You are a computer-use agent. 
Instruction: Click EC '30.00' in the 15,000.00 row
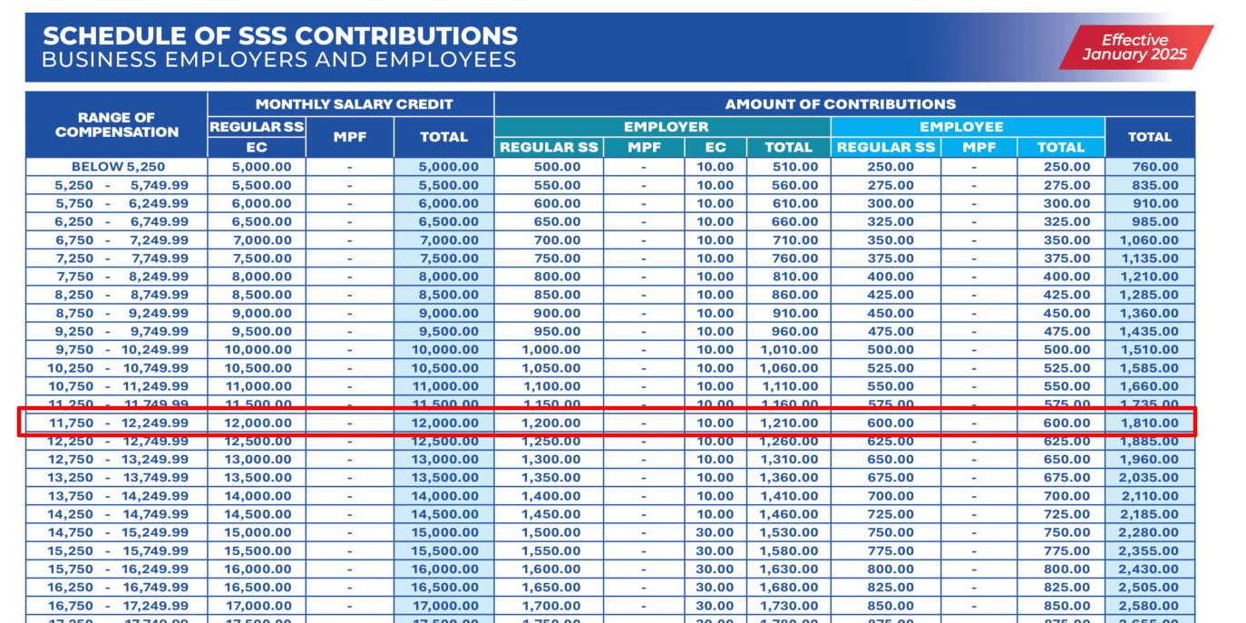[x=715, y=532]
